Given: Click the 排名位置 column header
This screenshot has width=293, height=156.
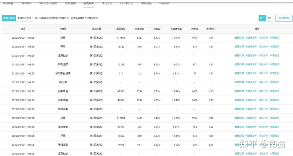Looking at the screenshot, I should tap(96, 29).
